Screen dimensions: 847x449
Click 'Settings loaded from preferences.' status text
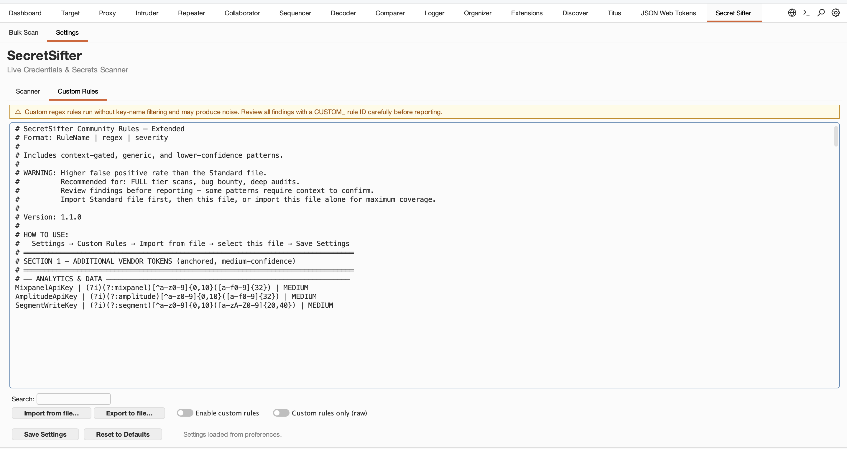(x=232, y=434)
